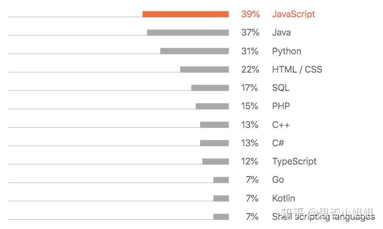Viewport: 383px width, 229px height.
Task: Select the Python label
Action: [287, 51]
